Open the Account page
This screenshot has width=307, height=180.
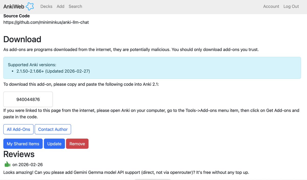[271, 6]
